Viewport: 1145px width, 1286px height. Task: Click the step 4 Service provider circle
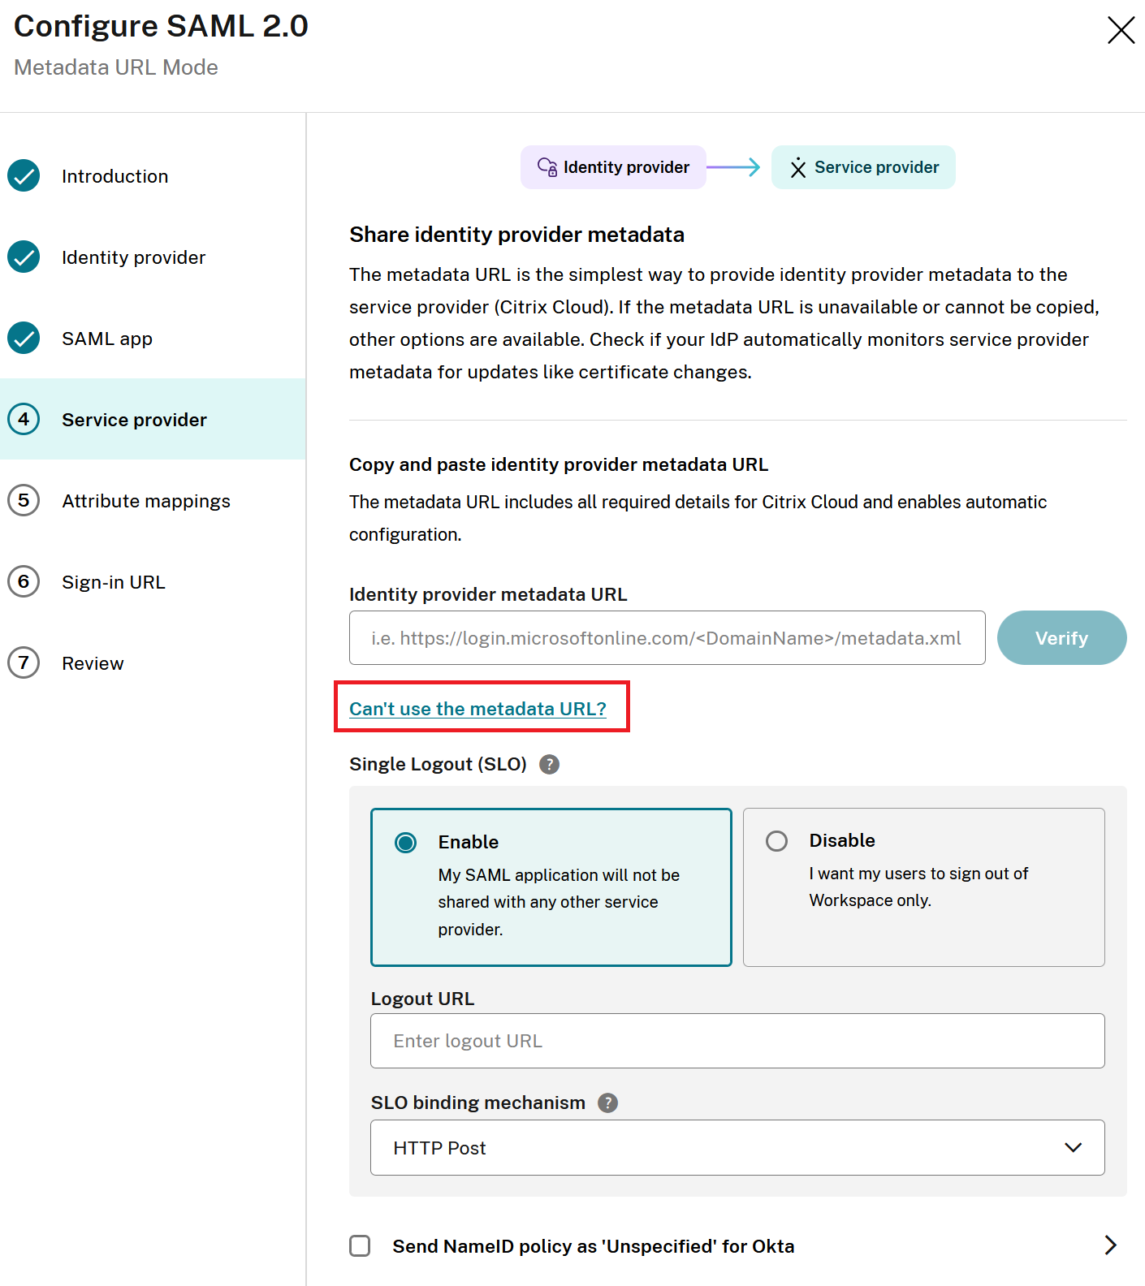coord(24,420)
